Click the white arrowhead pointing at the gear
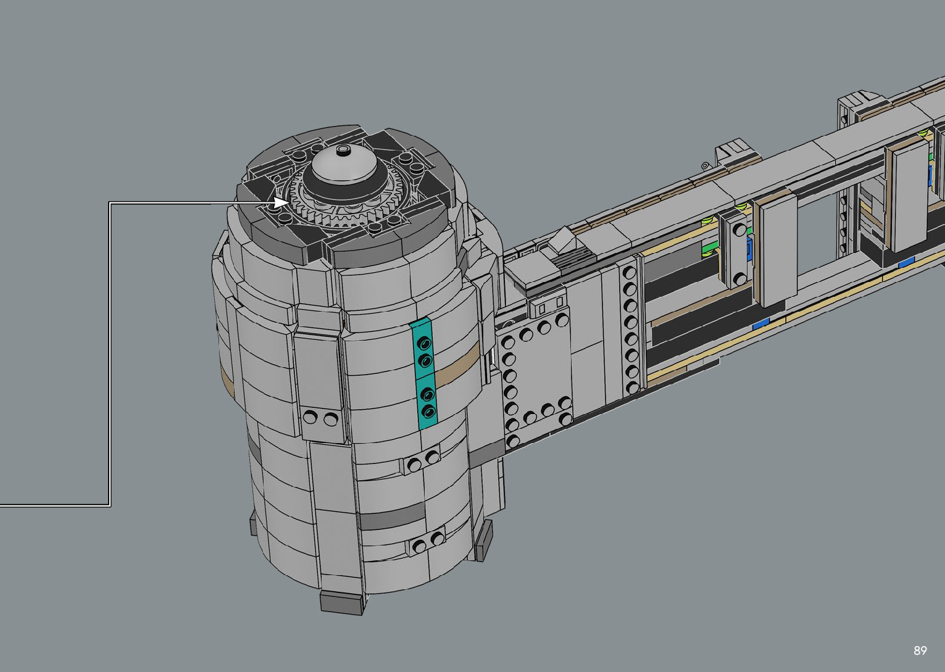945x672 pixels. point(281,202)
